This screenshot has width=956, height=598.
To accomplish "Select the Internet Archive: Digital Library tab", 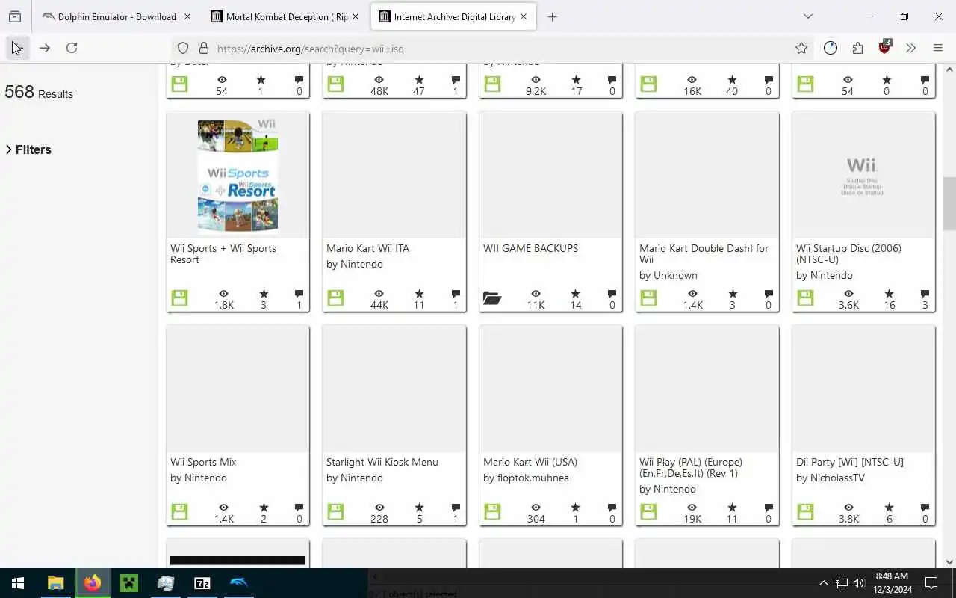I will (453, 16).
